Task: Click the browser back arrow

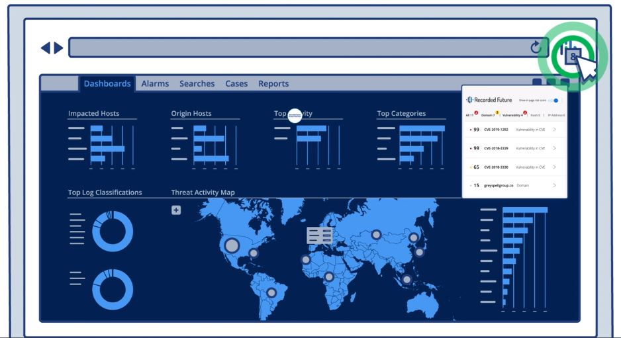Action: point(45,48)
